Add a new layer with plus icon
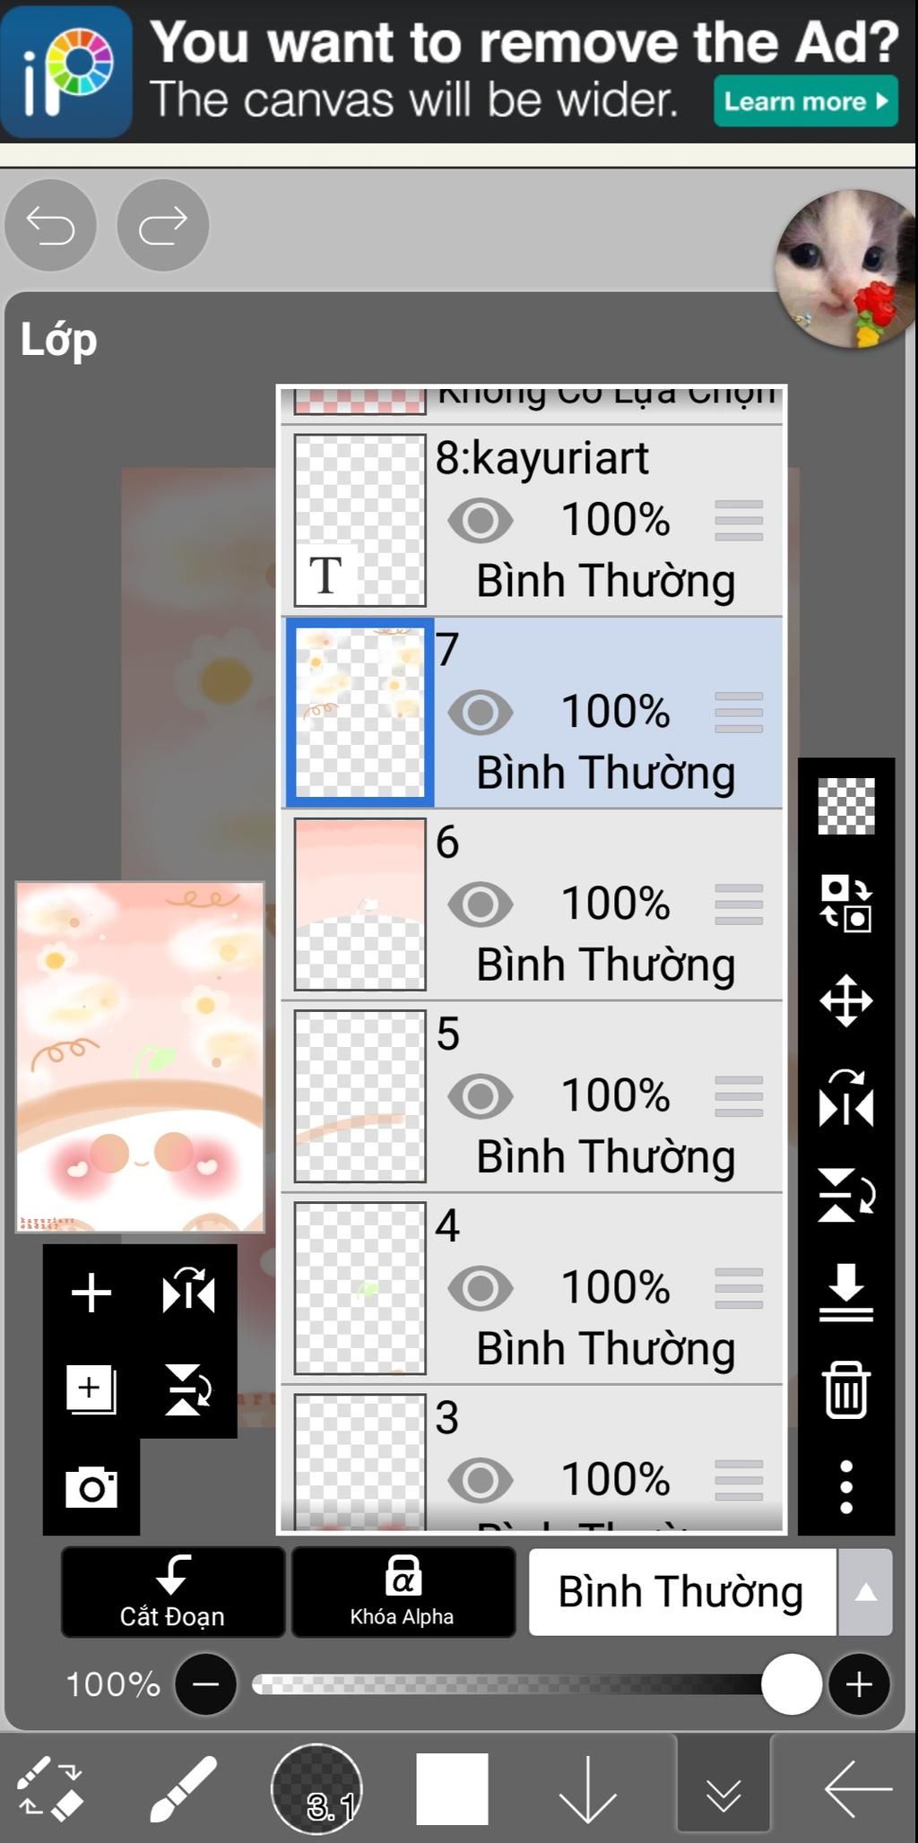The image size is (918, 1843). (x=91, y=1293)
